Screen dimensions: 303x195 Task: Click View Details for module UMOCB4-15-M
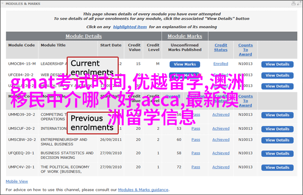pyautogui.click(x=277, y=64)
